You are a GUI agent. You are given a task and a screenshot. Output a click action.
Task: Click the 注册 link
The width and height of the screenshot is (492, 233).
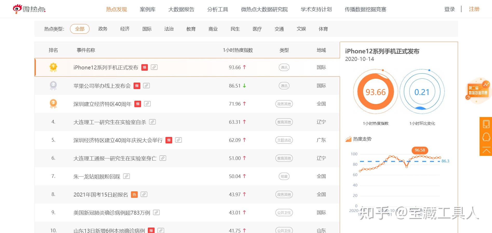tap(474, 9)
